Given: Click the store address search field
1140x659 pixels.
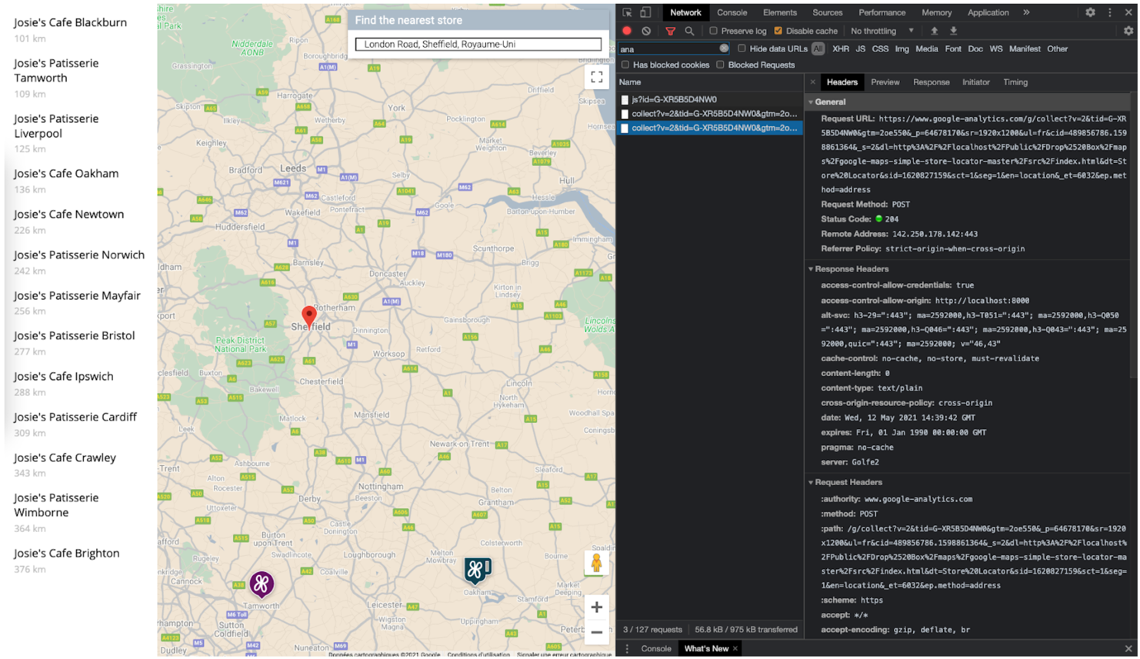Looking at the screenshot, I should tap(478, 45).
